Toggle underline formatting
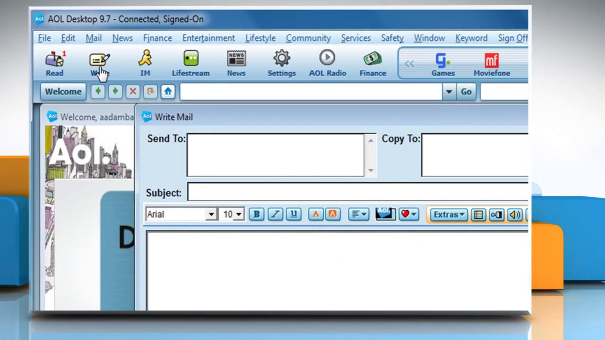Screen dimensions: 605x340 coord(294,214)
